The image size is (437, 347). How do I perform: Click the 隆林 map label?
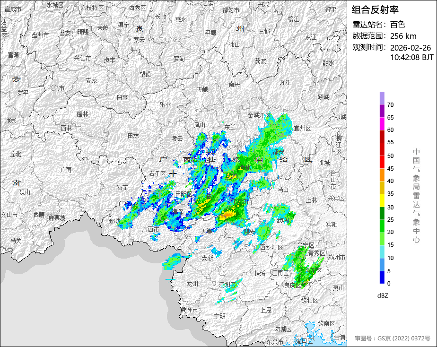tap(82, 114)
